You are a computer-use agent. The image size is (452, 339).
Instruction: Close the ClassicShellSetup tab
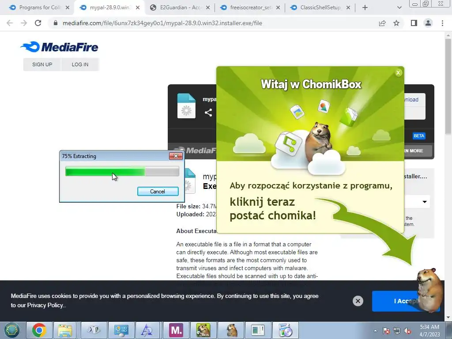348,8
